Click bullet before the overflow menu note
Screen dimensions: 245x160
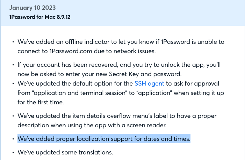13,116
